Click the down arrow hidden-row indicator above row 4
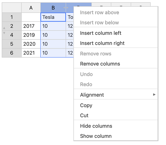This screenshot has width=166, height=145. (x=4, y=33)
